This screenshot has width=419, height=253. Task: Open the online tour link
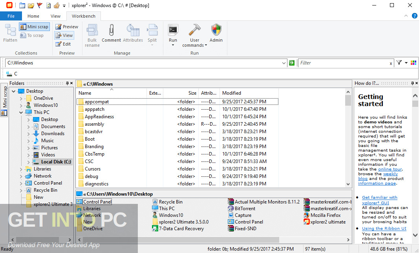click(x=390, y=169)
